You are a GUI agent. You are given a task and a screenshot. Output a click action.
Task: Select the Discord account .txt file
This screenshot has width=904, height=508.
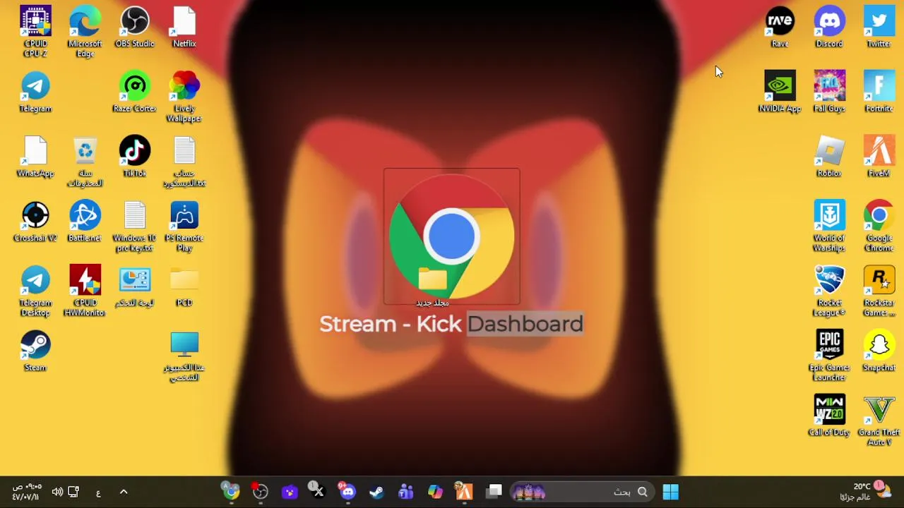pos(184,162)
